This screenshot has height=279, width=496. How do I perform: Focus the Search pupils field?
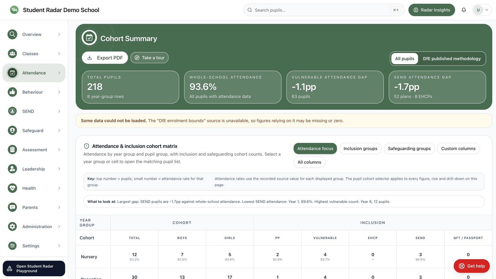point(324,10)
